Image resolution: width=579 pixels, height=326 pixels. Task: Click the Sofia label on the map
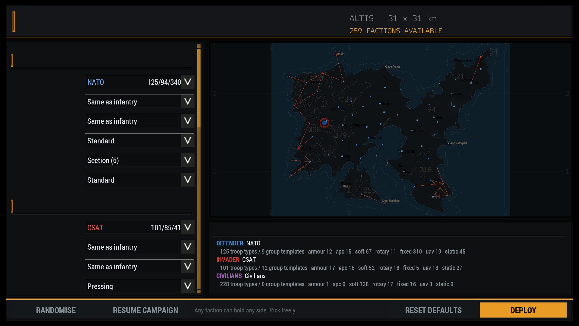click(x=476, y=83)
